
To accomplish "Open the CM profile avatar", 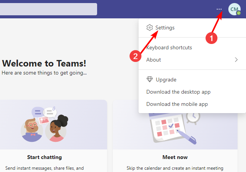I will (x=234, y=9).
